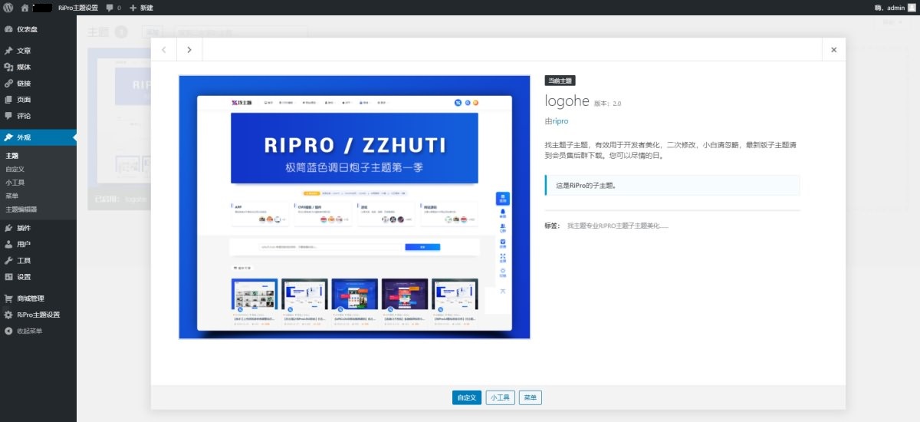Open the 自定义 submenu item in sidebar
This screenshot has width=920, height=422.
(15, 169)
